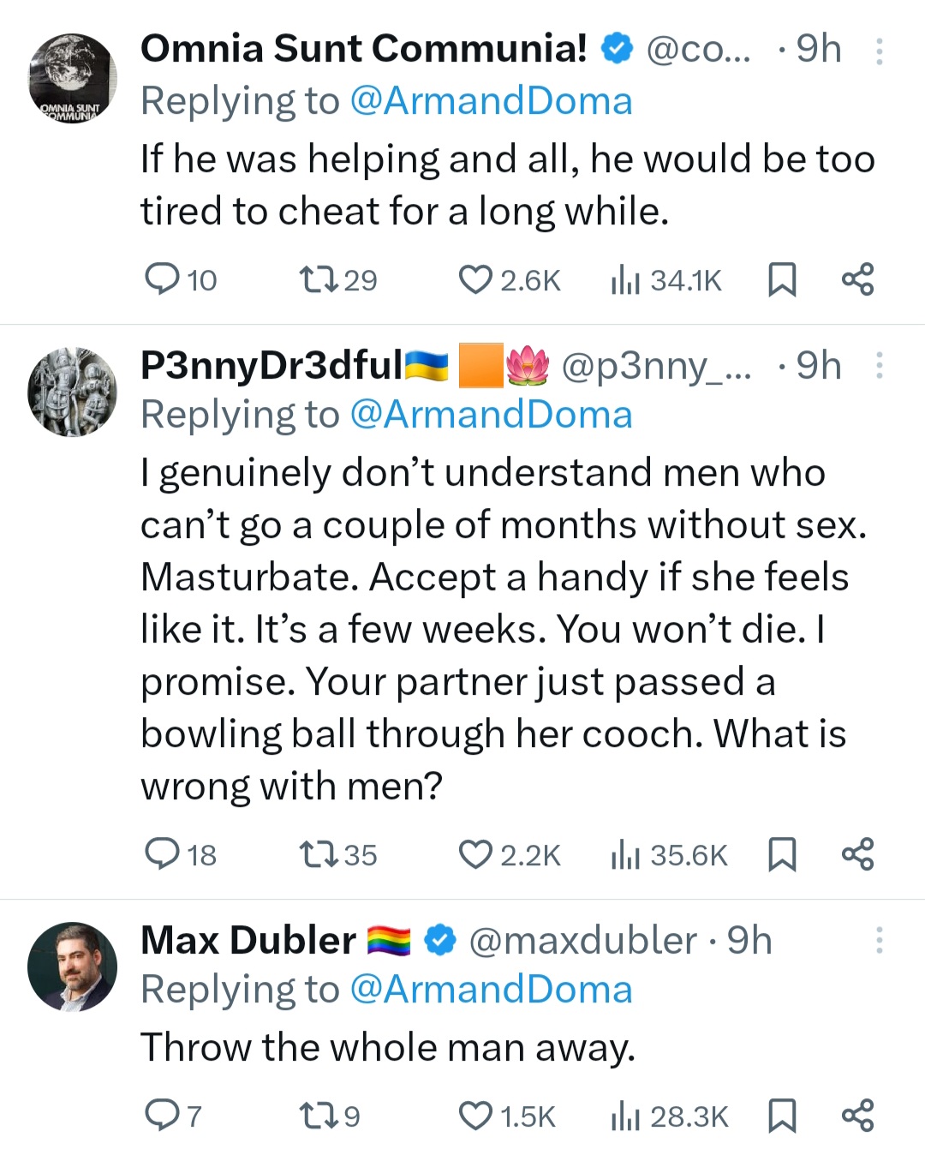Screen dimensions: 925x1155
Task: Open @ArmandDoma link in Max Dubler's reply
Action: point(491,990)
